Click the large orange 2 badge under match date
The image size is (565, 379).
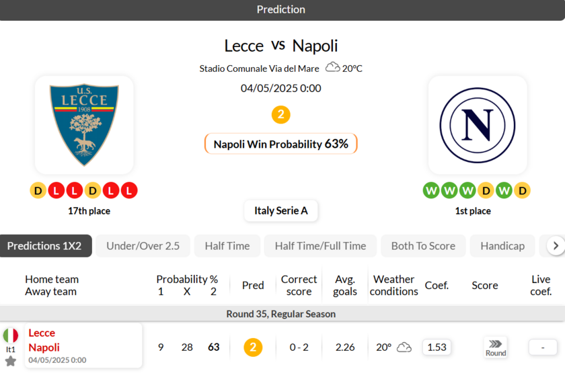(280, 115)
